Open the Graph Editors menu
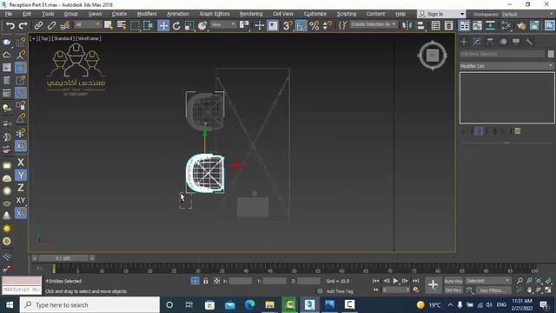 (x=215, y=14)
